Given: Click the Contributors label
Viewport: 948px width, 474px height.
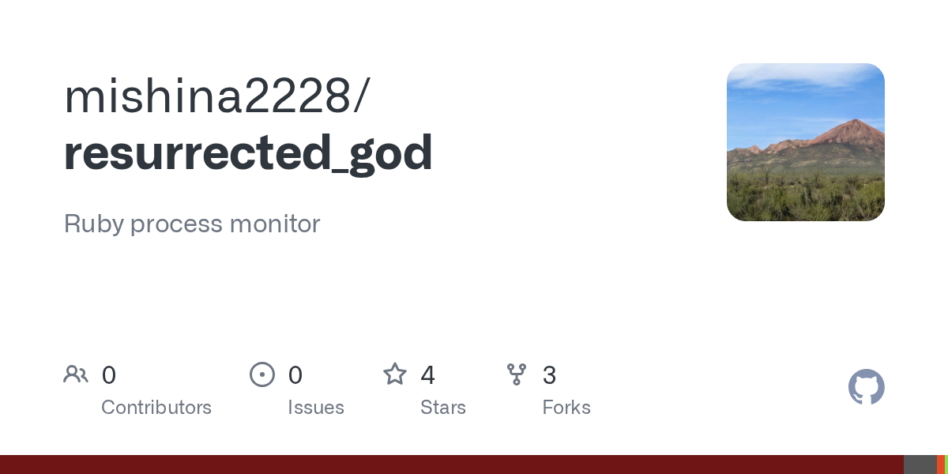Looking at the screenshot, I should pyautogui.click(x=156, y=408).
